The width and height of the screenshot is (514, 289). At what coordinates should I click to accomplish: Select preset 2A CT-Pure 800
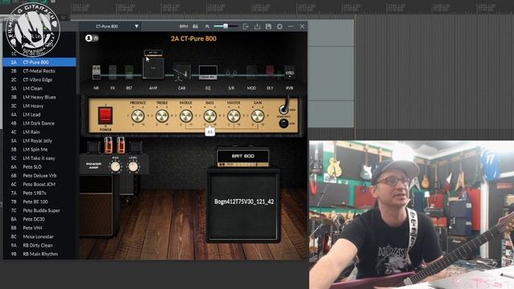39,63
